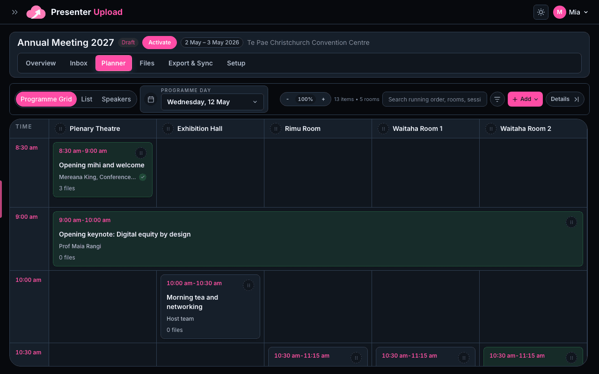Open the Inbox tab

pyautogui.click(x=79, y=63)
